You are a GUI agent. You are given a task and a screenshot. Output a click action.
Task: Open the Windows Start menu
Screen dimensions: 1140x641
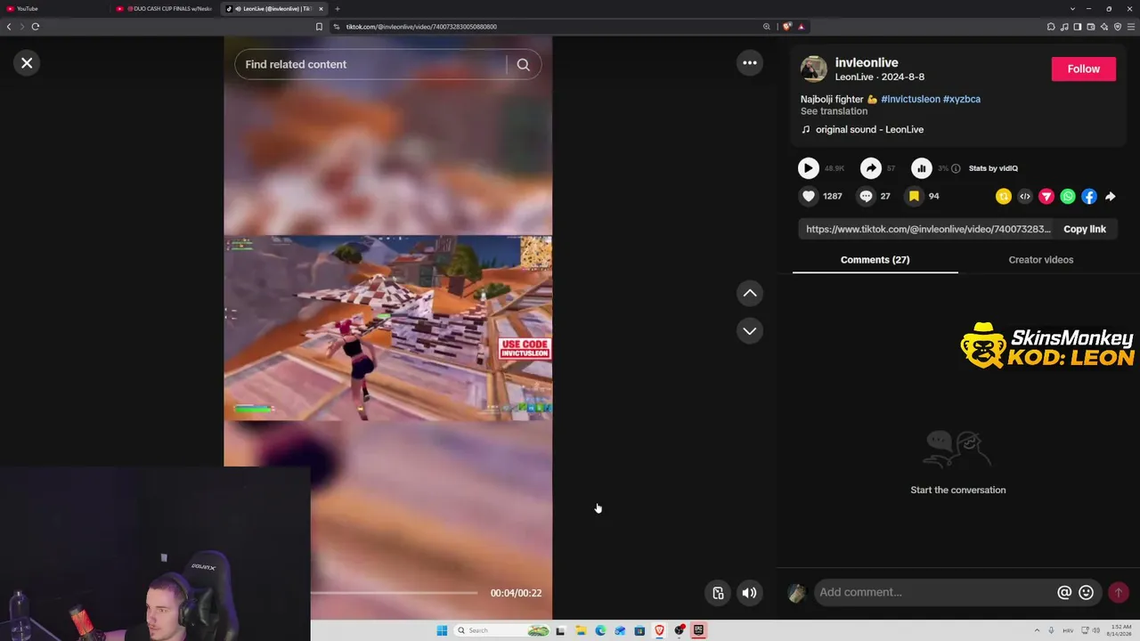[442, 630]
